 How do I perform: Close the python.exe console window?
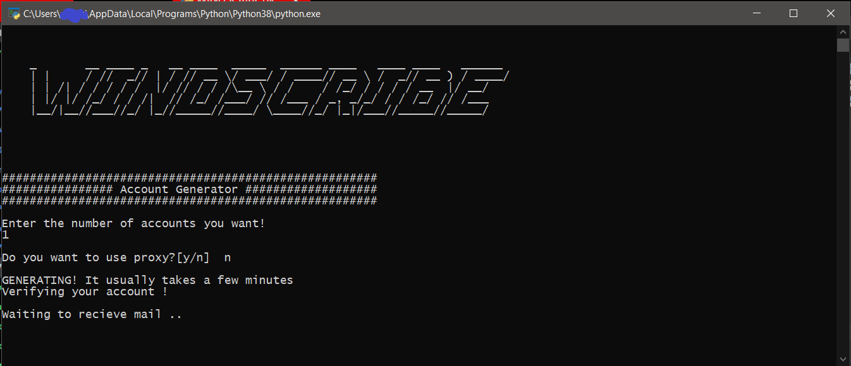coord(831,13)
